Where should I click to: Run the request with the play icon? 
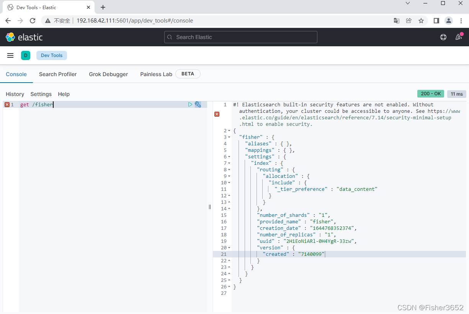pyautogui.click(x=190, y=104)
